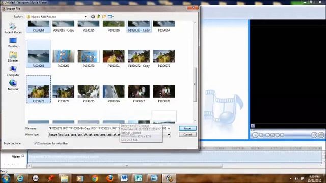Click the Movie Maker taskbar icon
This screenshot has height=183, width=326.
[x=169, y=178]
